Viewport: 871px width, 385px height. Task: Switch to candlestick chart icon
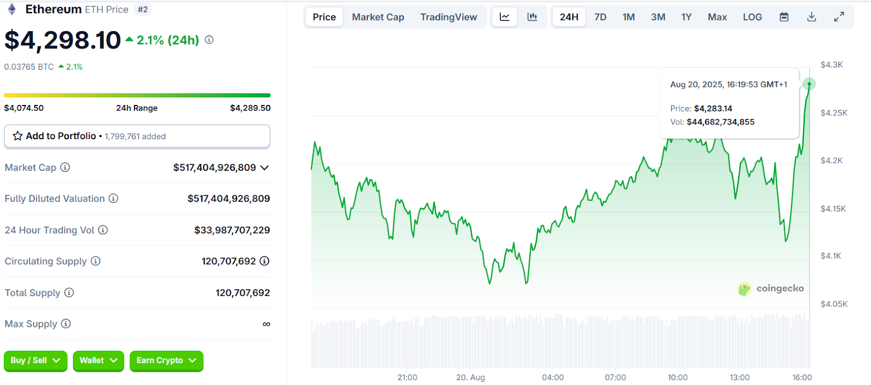coord(532,17)
